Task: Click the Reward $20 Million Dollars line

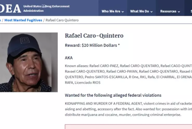Action: point(92,45)
